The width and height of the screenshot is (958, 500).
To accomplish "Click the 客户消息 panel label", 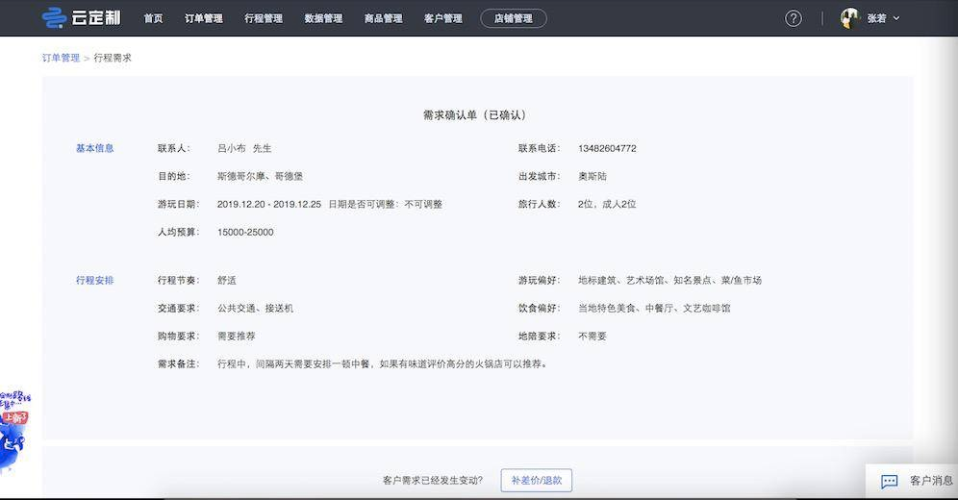I will pyautogui.click(x=931, y=481).
